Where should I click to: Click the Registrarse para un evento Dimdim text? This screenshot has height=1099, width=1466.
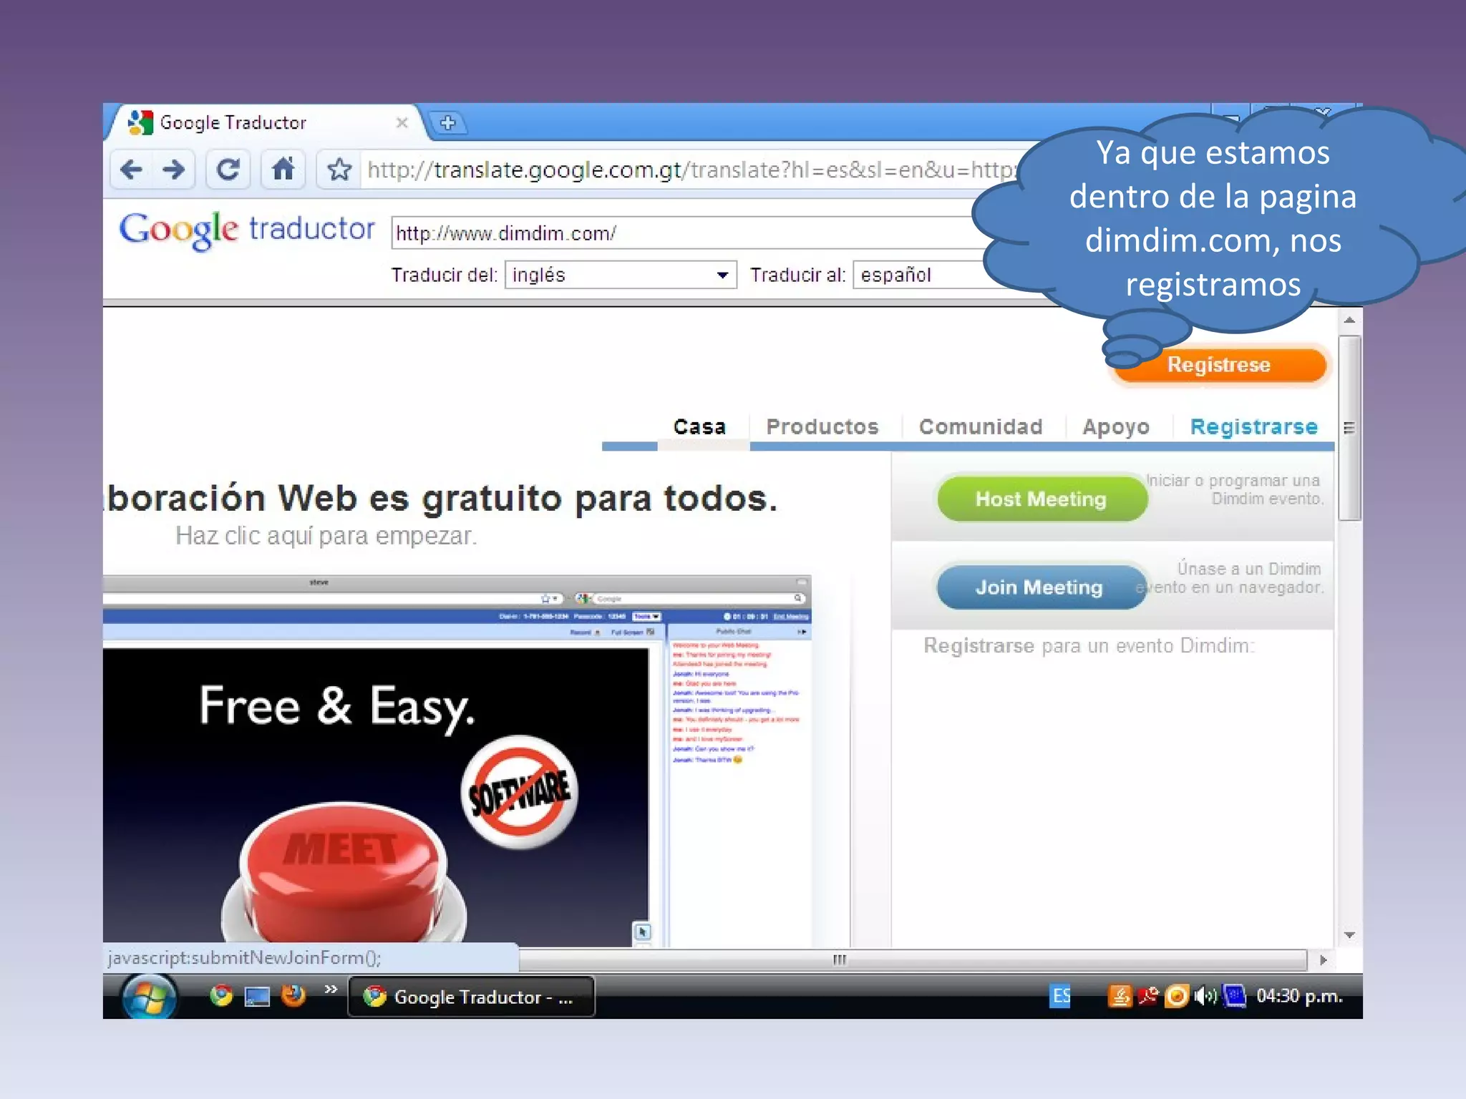coord(1089,645)
